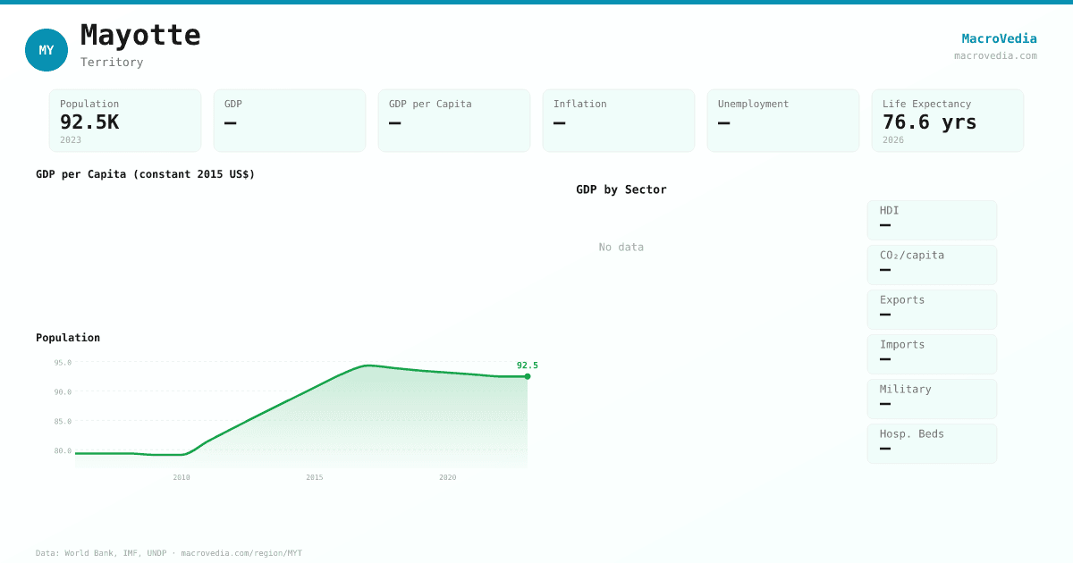Image resolution: width=1073 pixels, height=563 pixels.
Task: Open the MacroVedia brand link
Action: click(999, 38)
